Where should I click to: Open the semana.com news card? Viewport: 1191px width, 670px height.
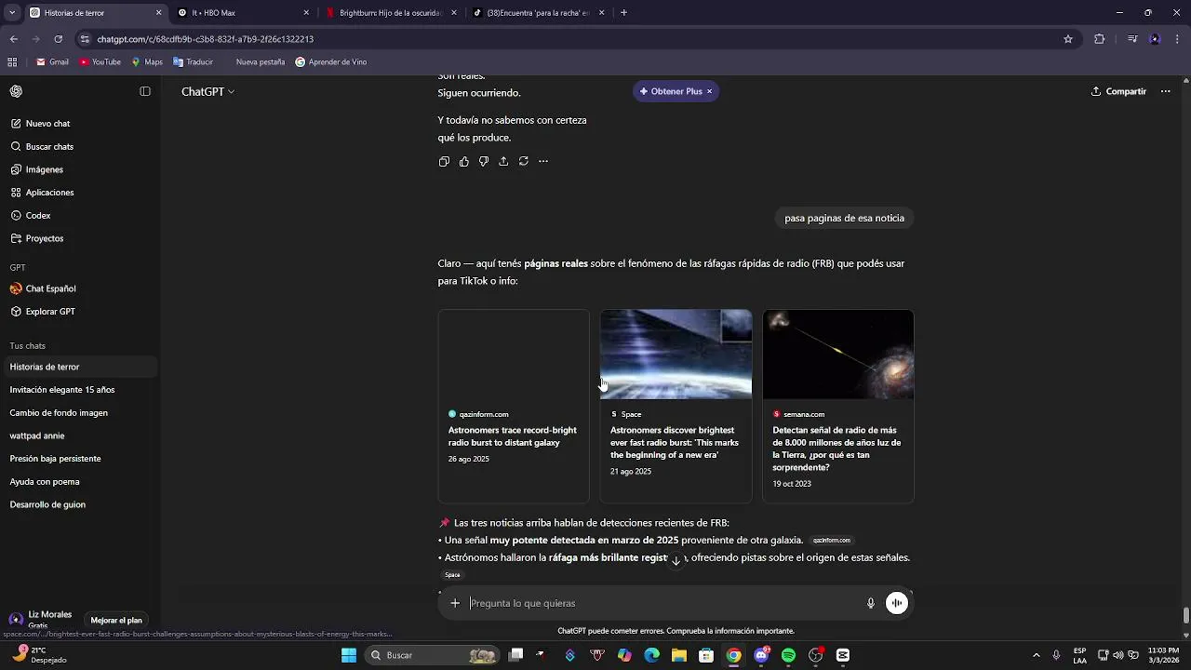[838, 407]
